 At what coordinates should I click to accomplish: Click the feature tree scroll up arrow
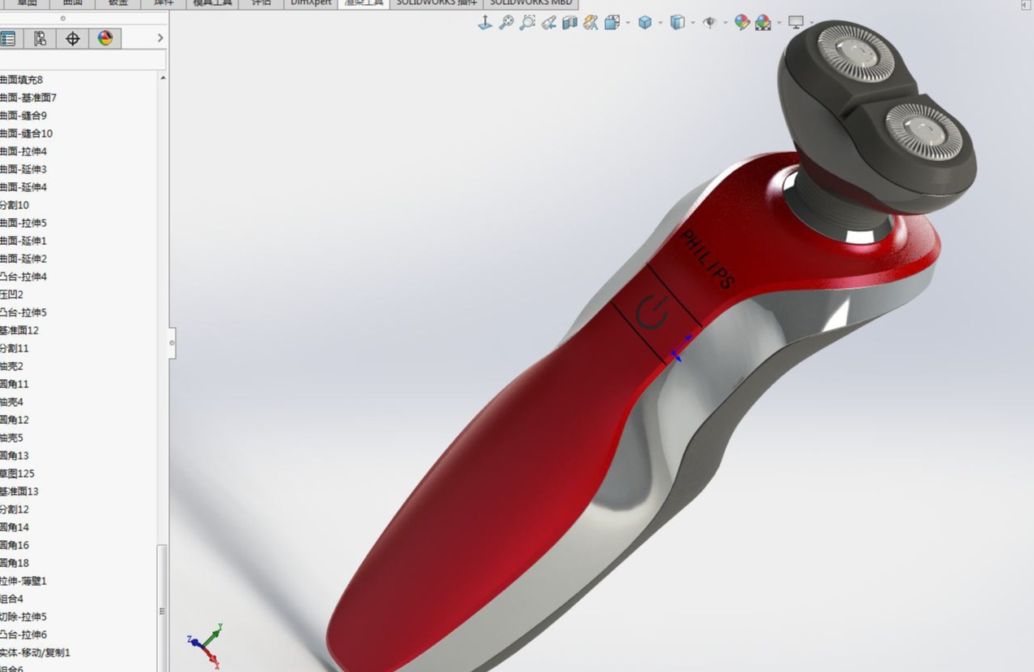163,78
